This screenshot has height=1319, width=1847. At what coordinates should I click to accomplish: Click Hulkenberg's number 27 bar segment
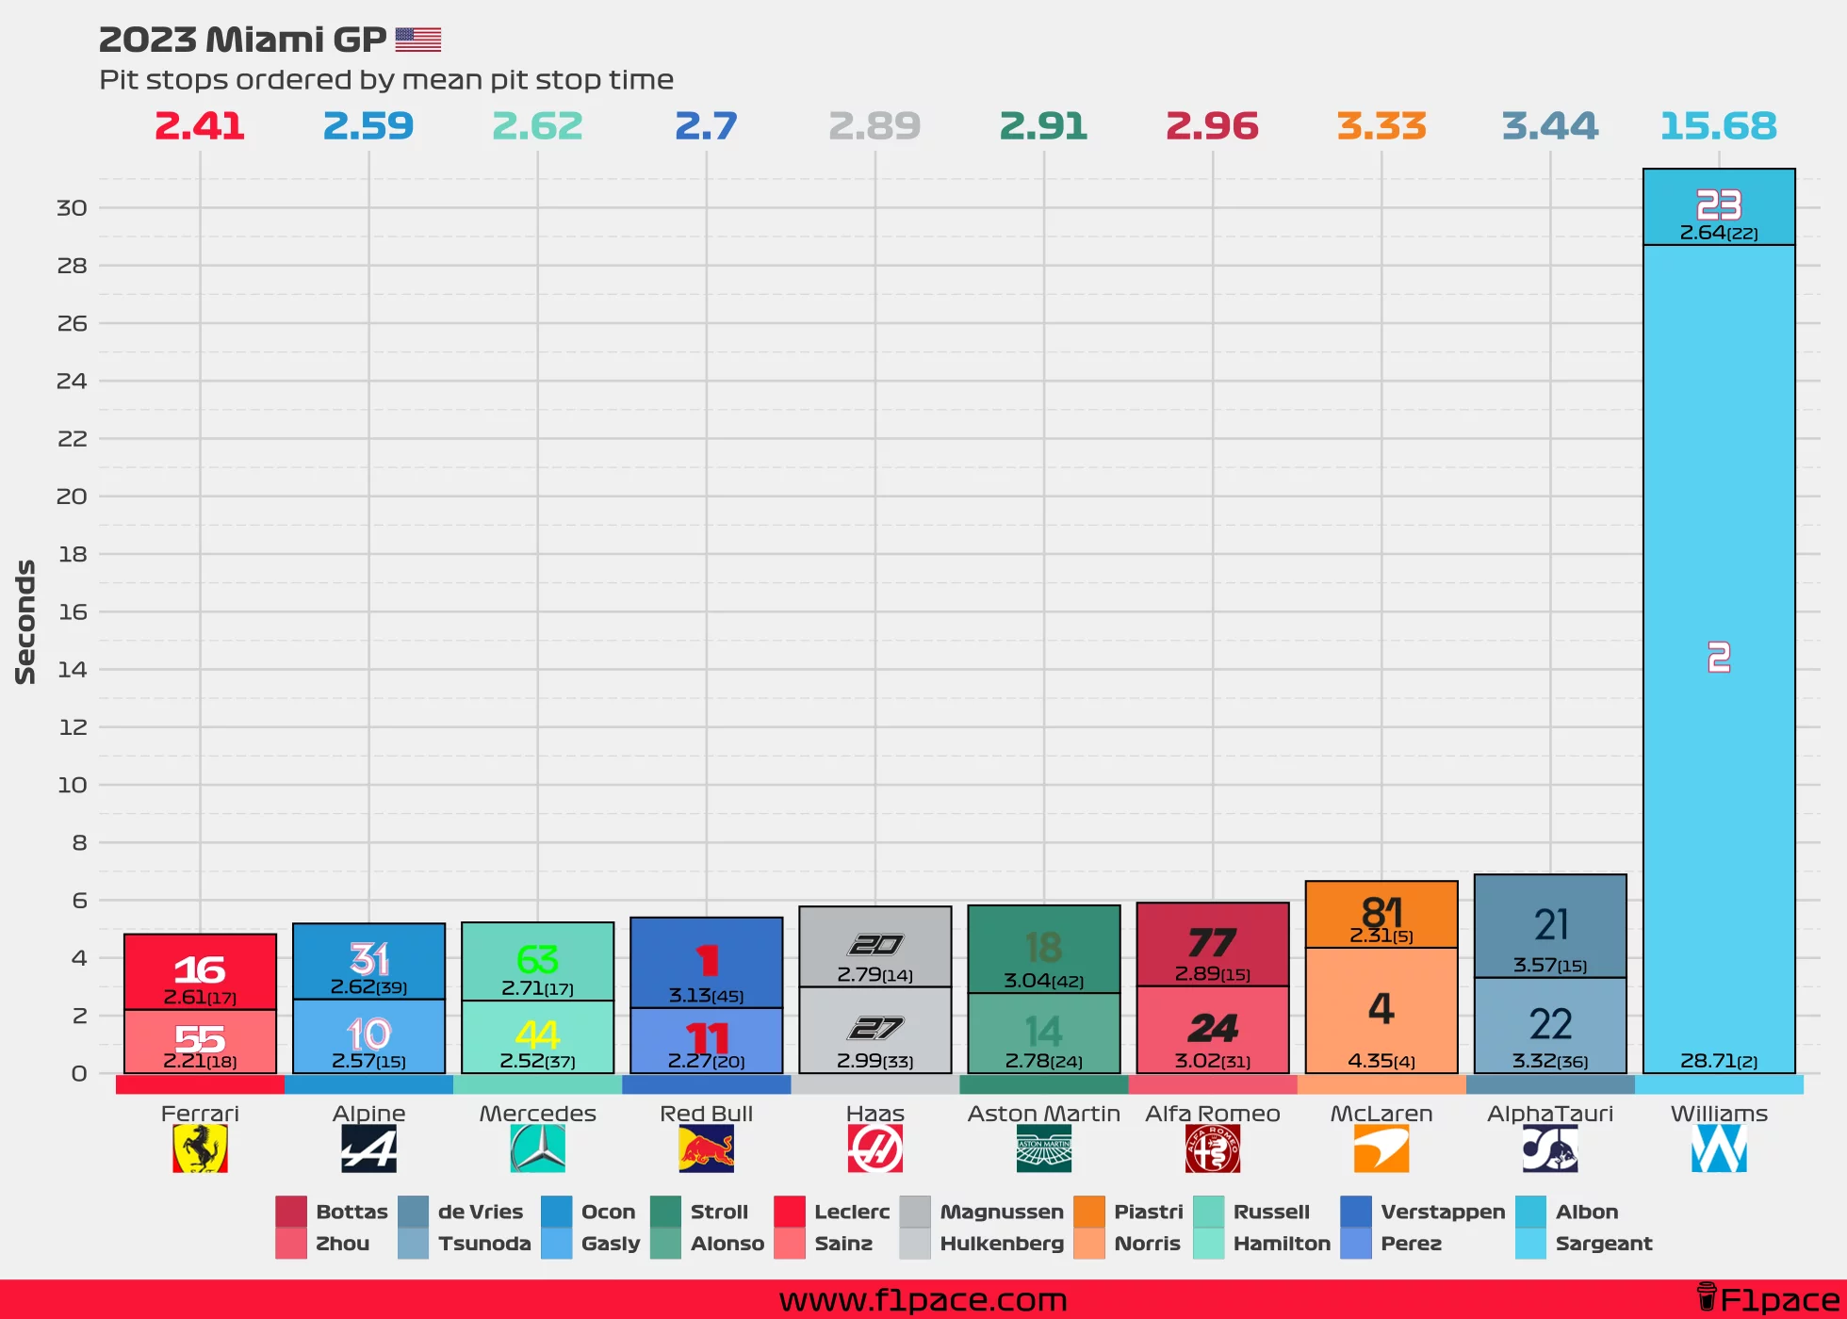[874, 1030]
